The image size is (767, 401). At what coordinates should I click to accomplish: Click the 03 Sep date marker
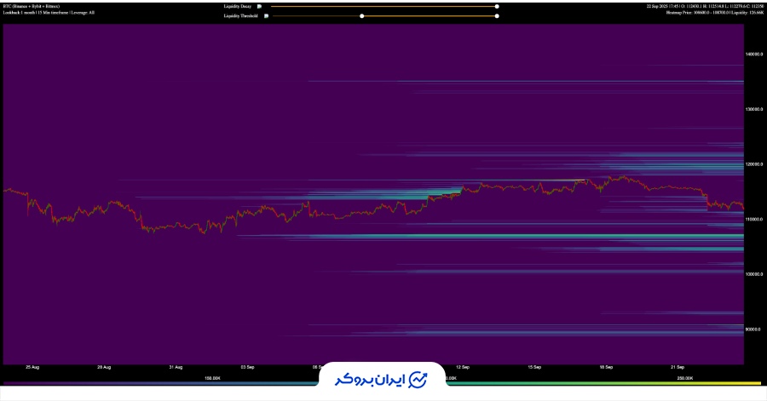point(247,367)
